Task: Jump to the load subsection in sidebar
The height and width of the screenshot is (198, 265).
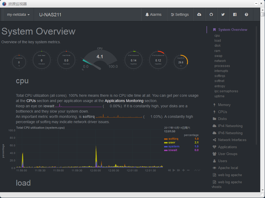Action: coord(218,41)
